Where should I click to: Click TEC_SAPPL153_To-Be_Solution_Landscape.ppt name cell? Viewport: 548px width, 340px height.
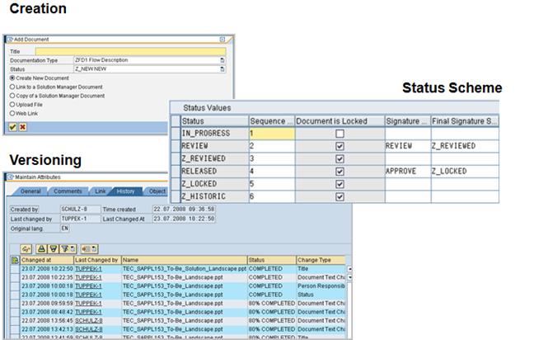(185, 269)
